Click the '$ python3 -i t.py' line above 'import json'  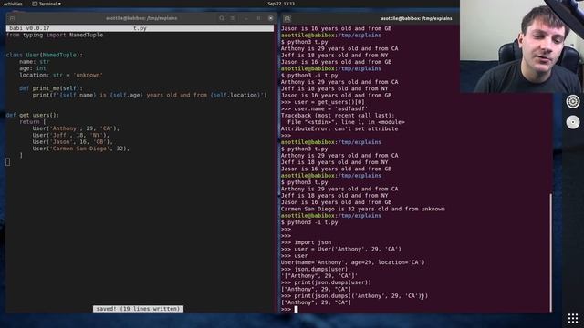click(309, 222)
